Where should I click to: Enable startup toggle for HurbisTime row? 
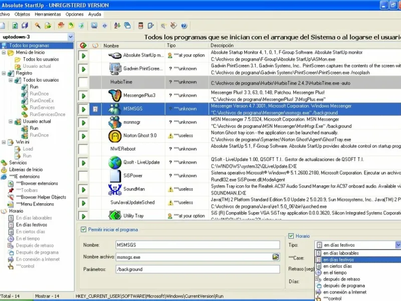click(x=83, y=82)
